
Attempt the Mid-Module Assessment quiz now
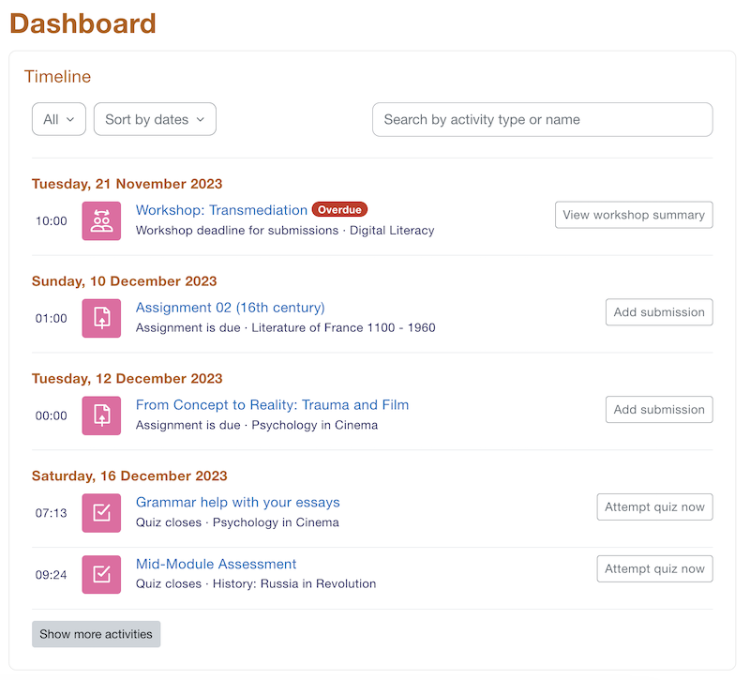654,569
